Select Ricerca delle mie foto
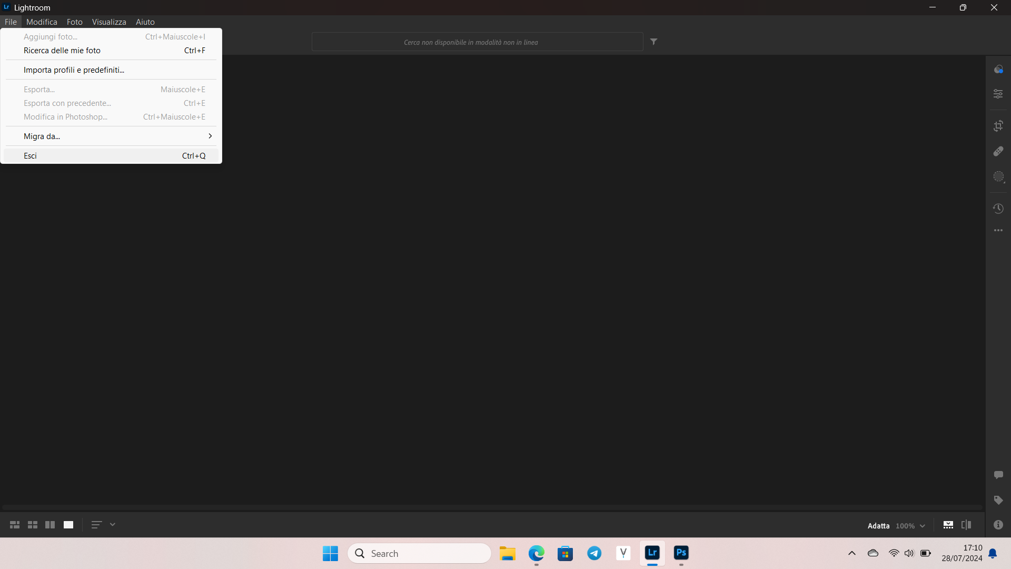 (111, 51)
